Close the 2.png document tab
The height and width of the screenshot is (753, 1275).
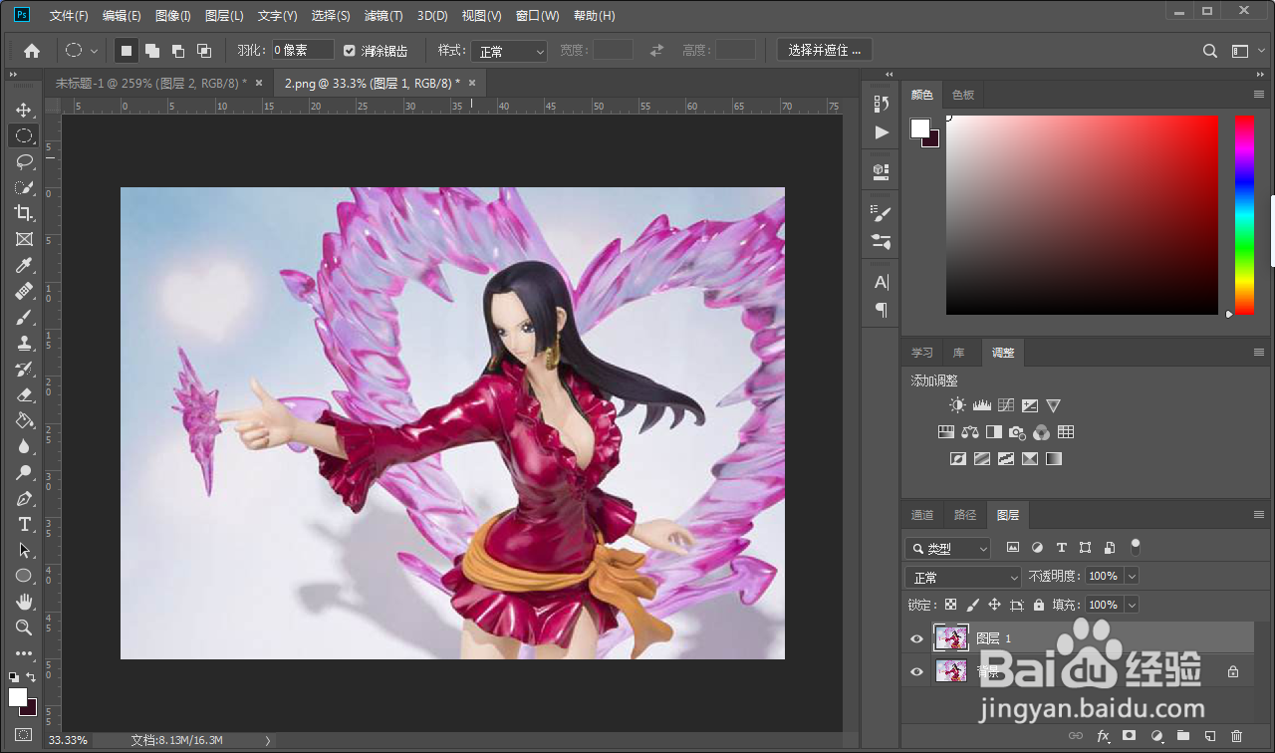pyautogui.click(x=471, y=84)
